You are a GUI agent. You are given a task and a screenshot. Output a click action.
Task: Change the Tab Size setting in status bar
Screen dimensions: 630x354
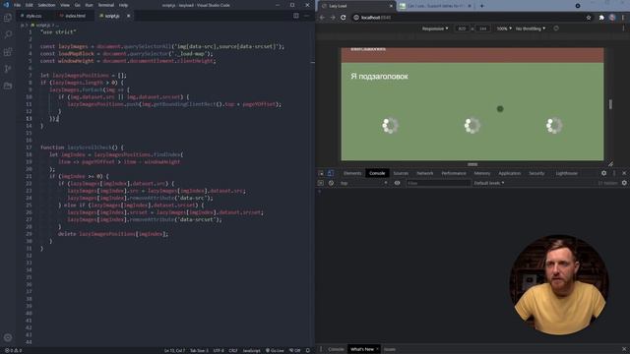pos(199,350)
